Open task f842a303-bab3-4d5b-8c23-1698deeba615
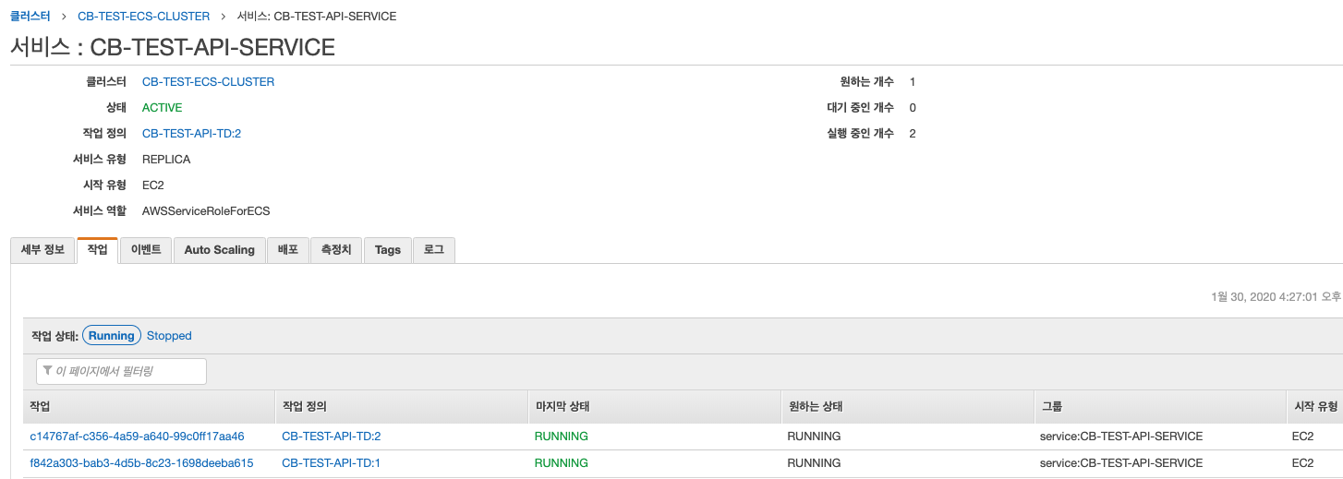 click(x=141, y=463)
